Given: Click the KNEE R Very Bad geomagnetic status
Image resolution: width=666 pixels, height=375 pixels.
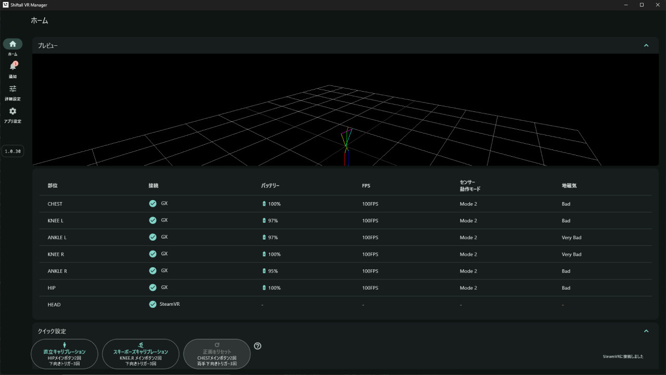Looking at the screenshot, I should 571,255.
